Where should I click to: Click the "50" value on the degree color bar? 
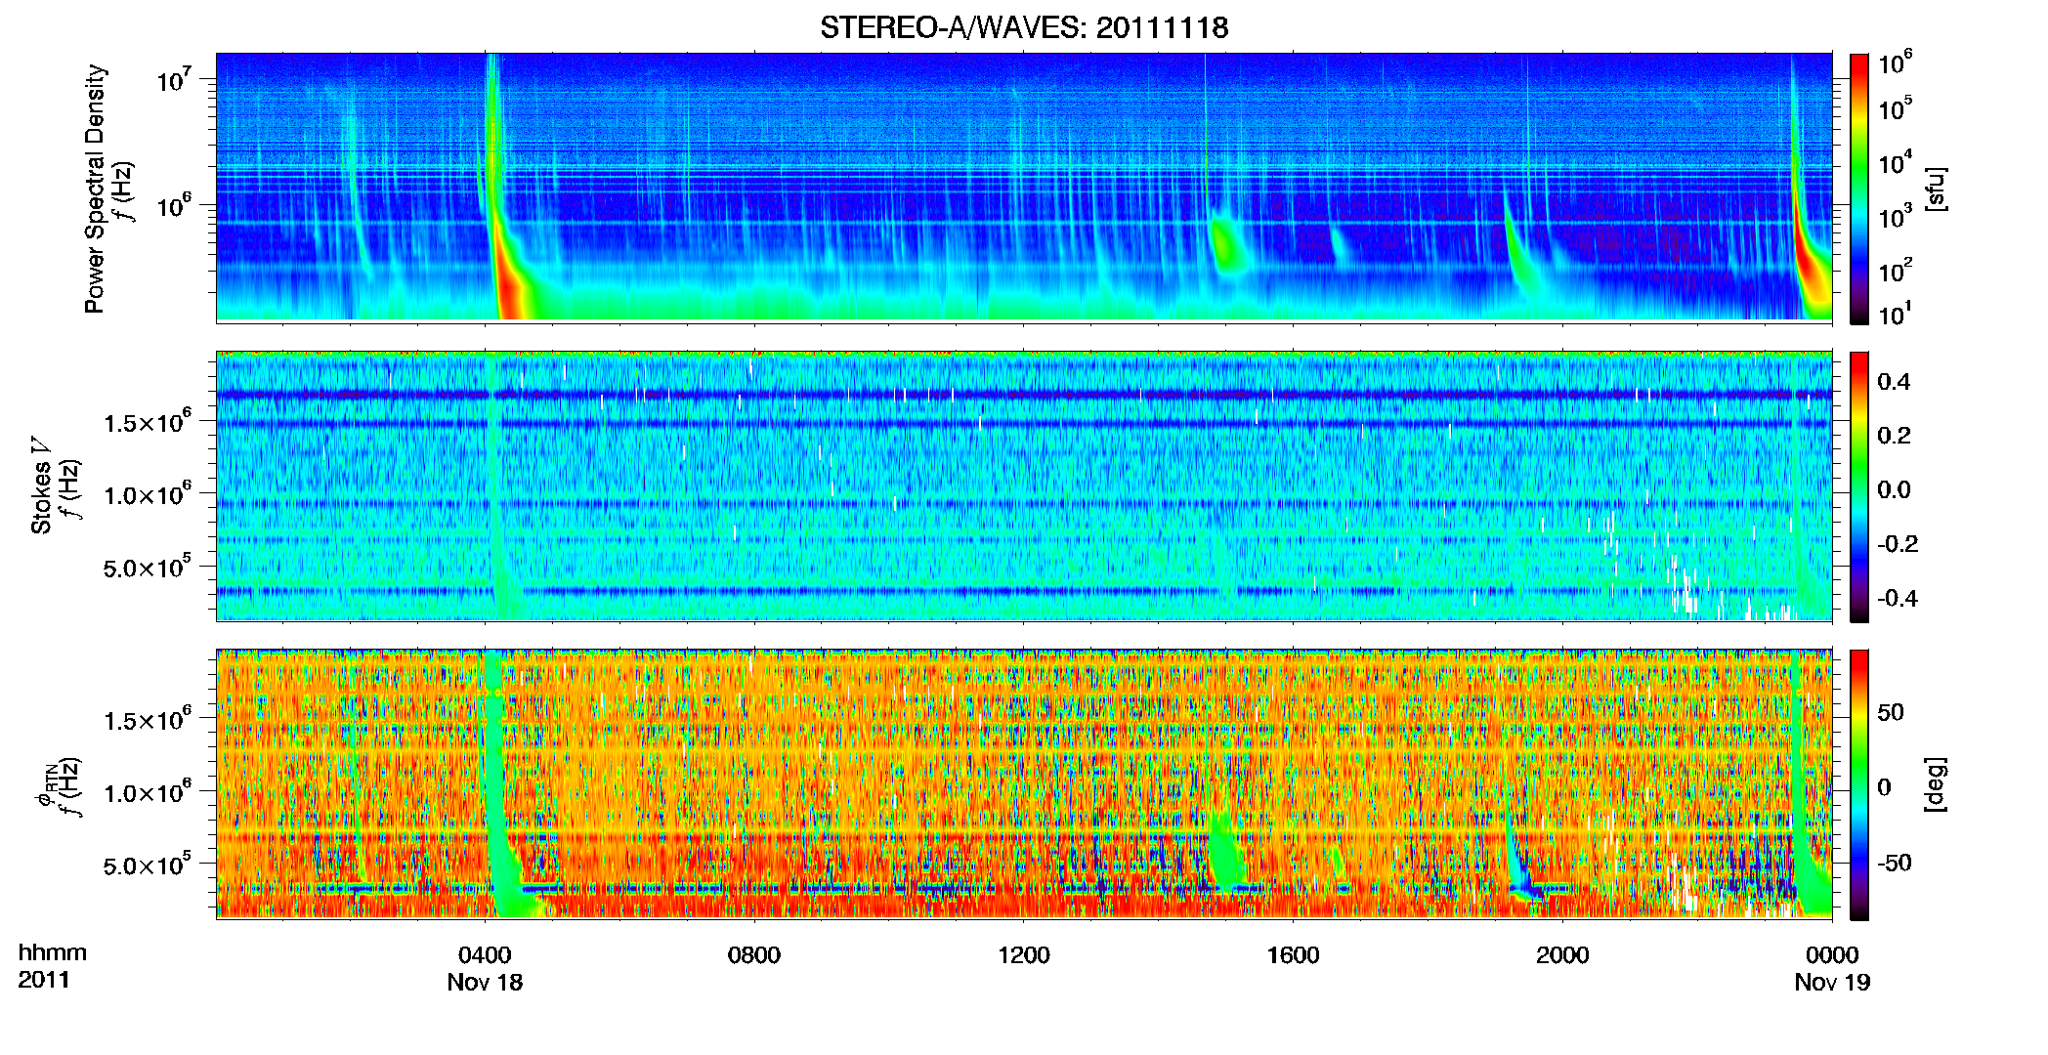1891,712
